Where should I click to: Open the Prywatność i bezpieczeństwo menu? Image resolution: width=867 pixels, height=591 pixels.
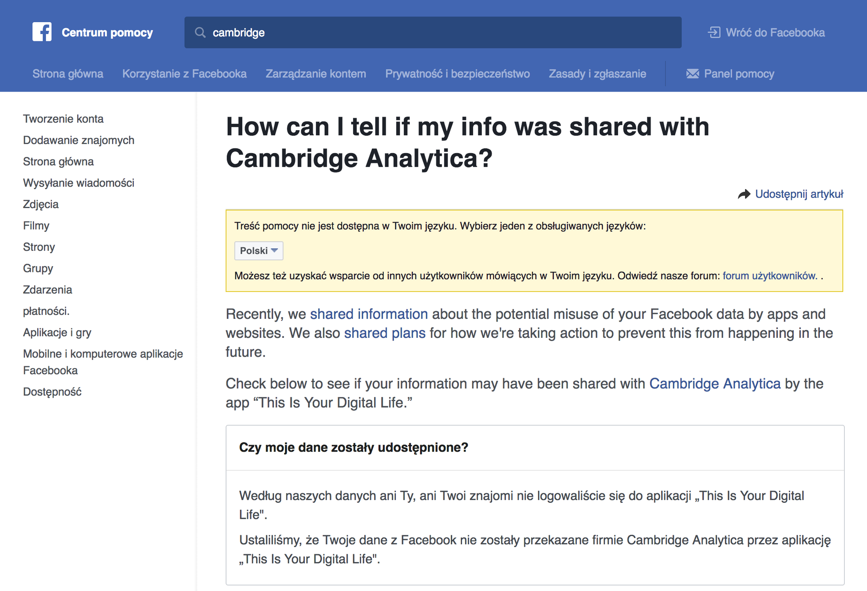coord(457,74)
